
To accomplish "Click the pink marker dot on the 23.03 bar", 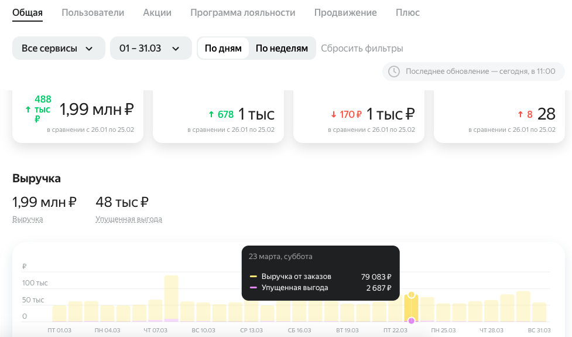I will click(412, 321).
